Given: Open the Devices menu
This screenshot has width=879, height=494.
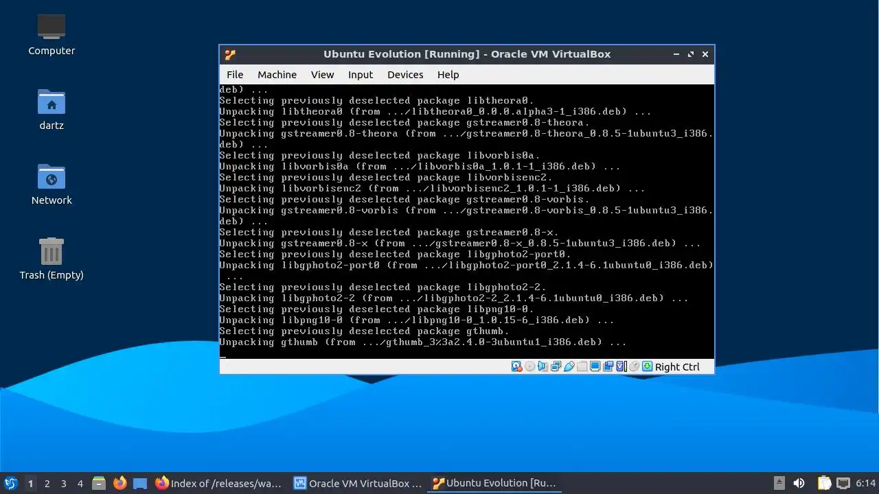Looking at the screenshot, I should (405, 75).
